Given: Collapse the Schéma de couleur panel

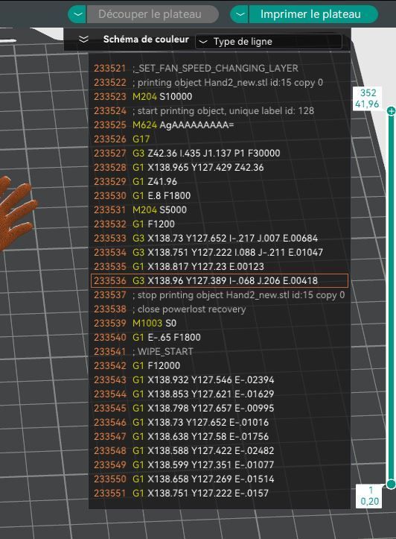Looking at the screenshot, I should pyautogui.click(x=83, y=40).
